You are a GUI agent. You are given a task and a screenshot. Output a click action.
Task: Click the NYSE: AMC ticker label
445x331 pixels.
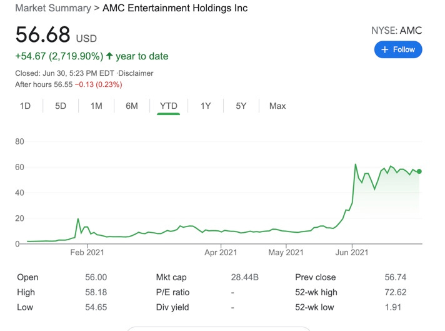(x=396, y=31)
